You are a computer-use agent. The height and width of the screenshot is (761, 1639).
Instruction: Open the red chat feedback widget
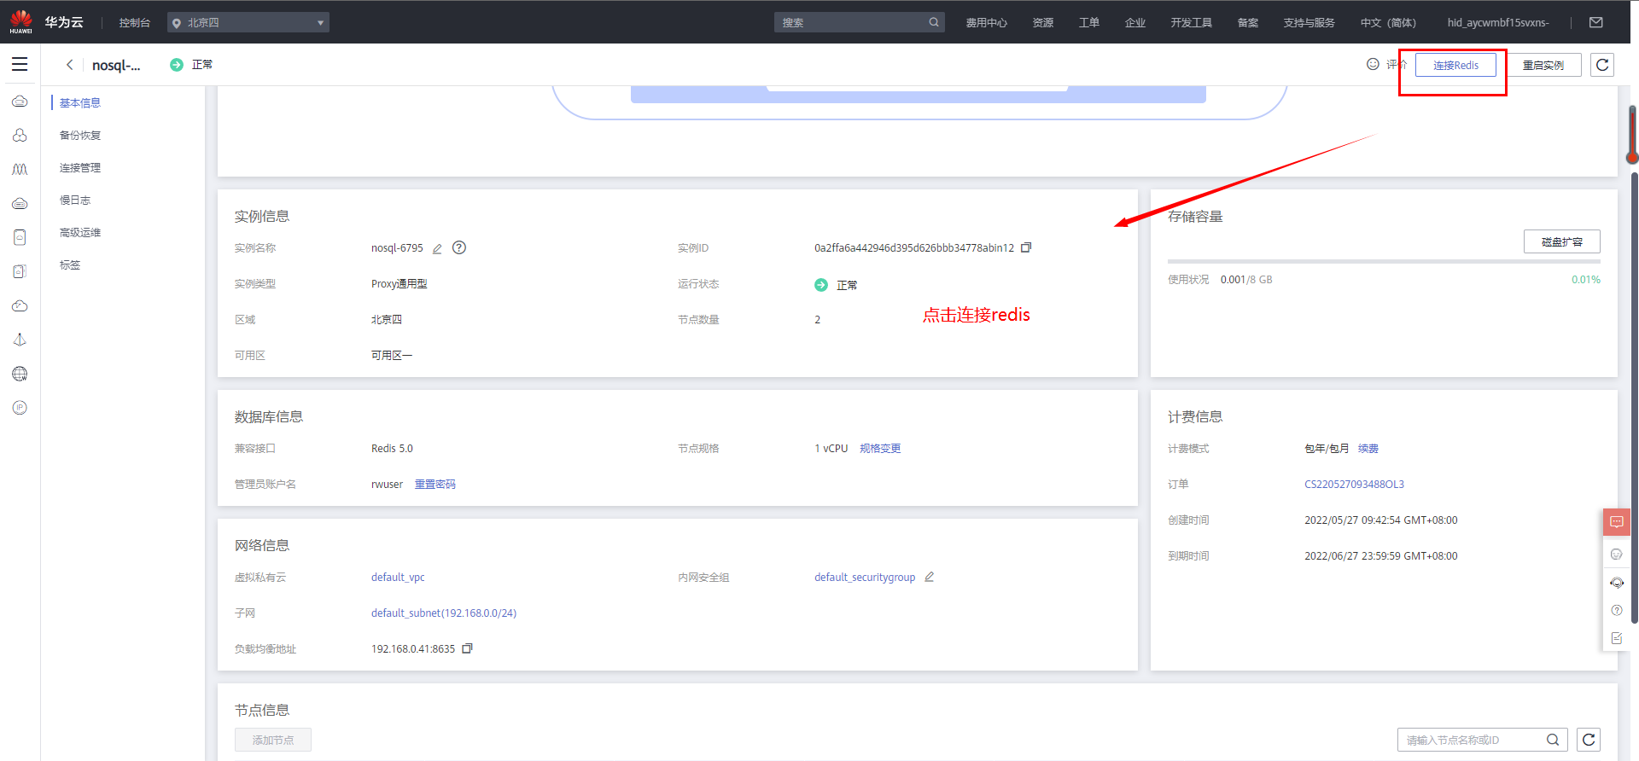coord(1616,521)
